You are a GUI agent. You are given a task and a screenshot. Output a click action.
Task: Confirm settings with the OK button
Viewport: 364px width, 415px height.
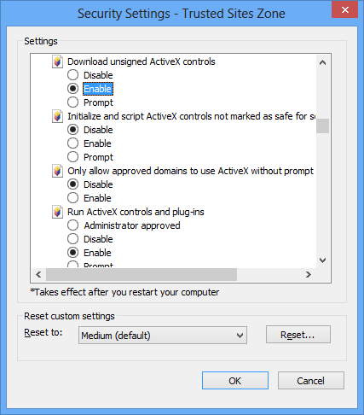click(x=235, y=381)
